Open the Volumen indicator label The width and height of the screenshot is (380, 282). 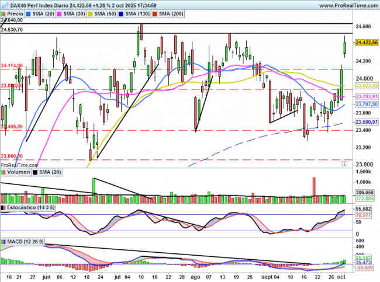click(x=18, y=173)
